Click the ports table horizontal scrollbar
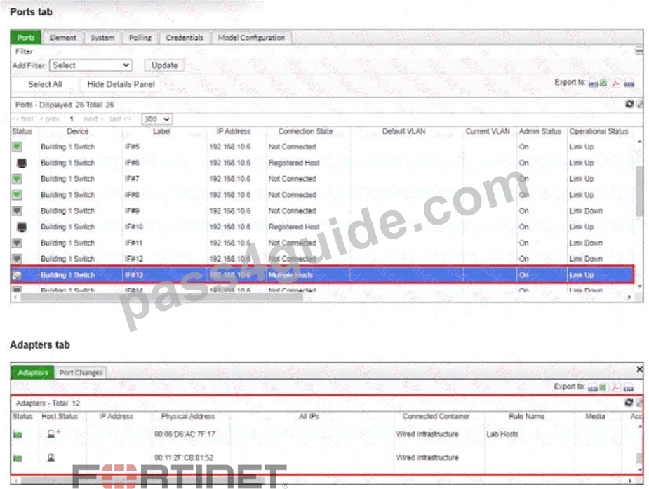 point(161,297)
